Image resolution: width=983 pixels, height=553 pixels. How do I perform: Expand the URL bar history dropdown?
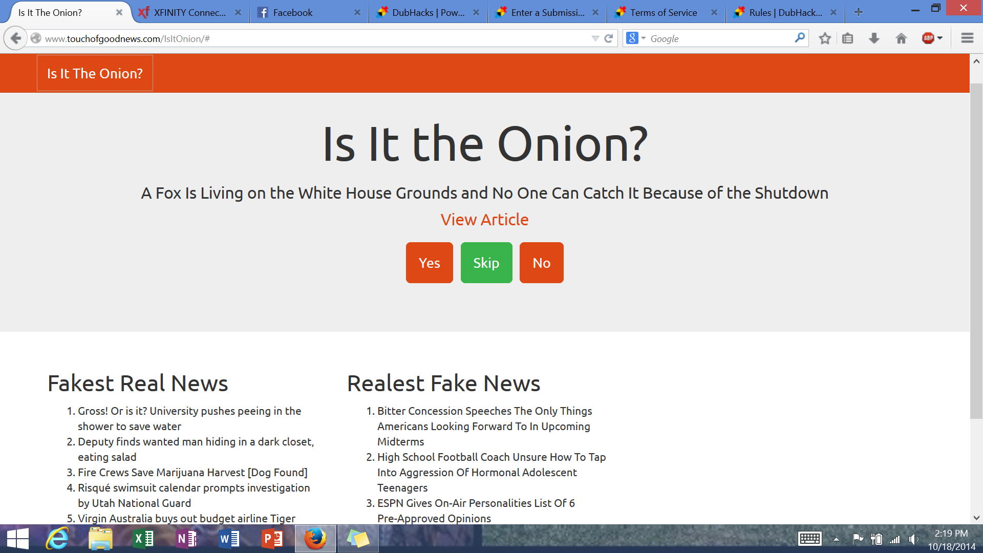[x=595, y=38]
